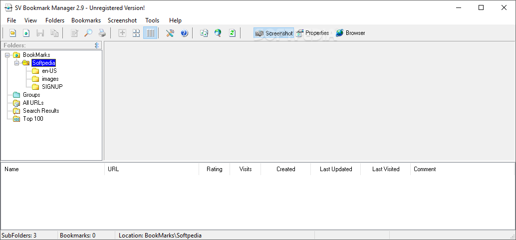Select All URLs in folder tree
Image resolution: width=516 pixels, height=240 pixels.
pos(33,103)
